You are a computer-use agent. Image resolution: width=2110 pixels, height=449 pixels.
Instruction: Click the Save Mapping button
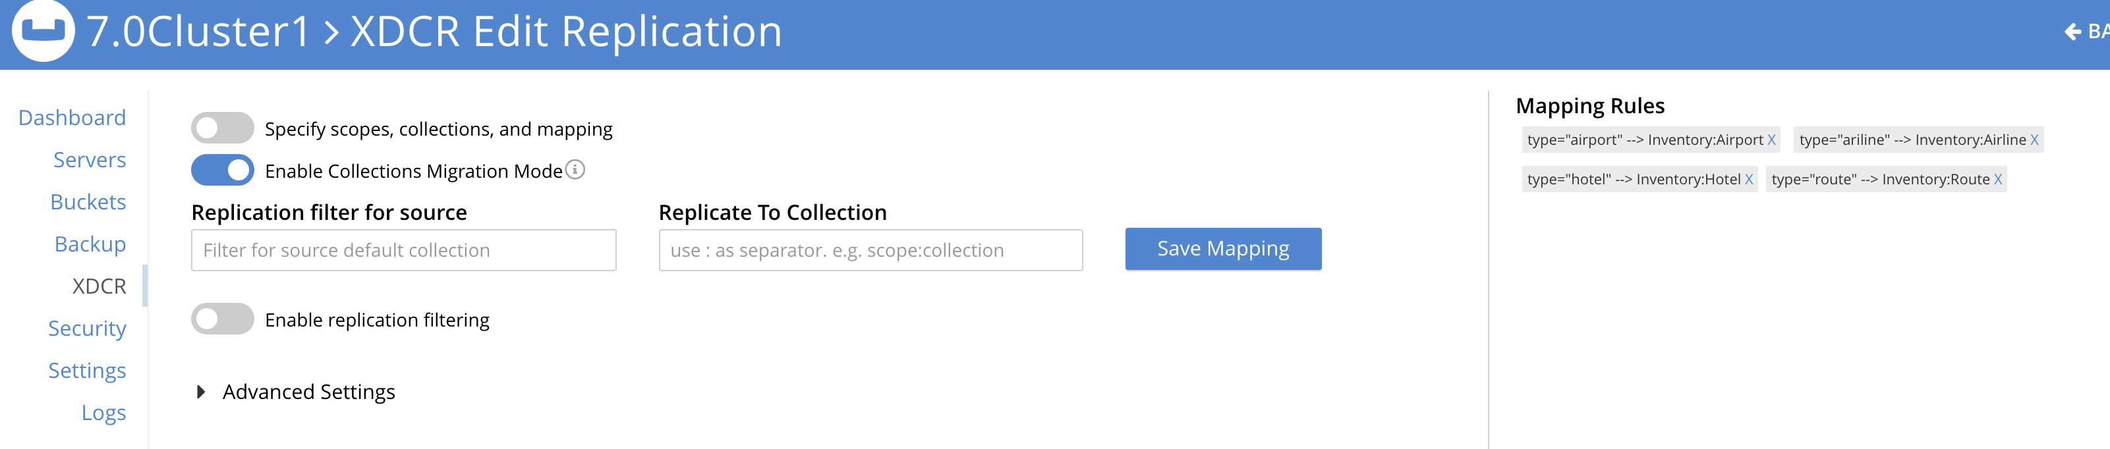(x=1223, y=249)
